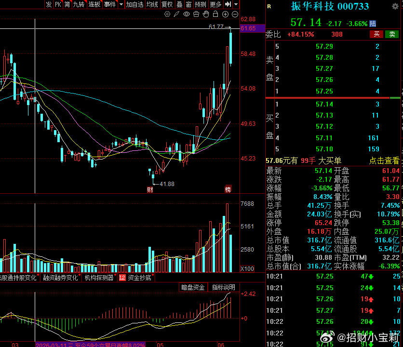Viewport: 403px width, 347px height.
Task: Select the hand pan tool
Action: tap(206, 14)
